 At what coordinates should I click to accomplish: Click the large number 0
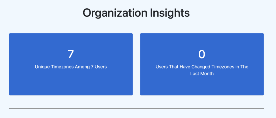pos(202,54)
